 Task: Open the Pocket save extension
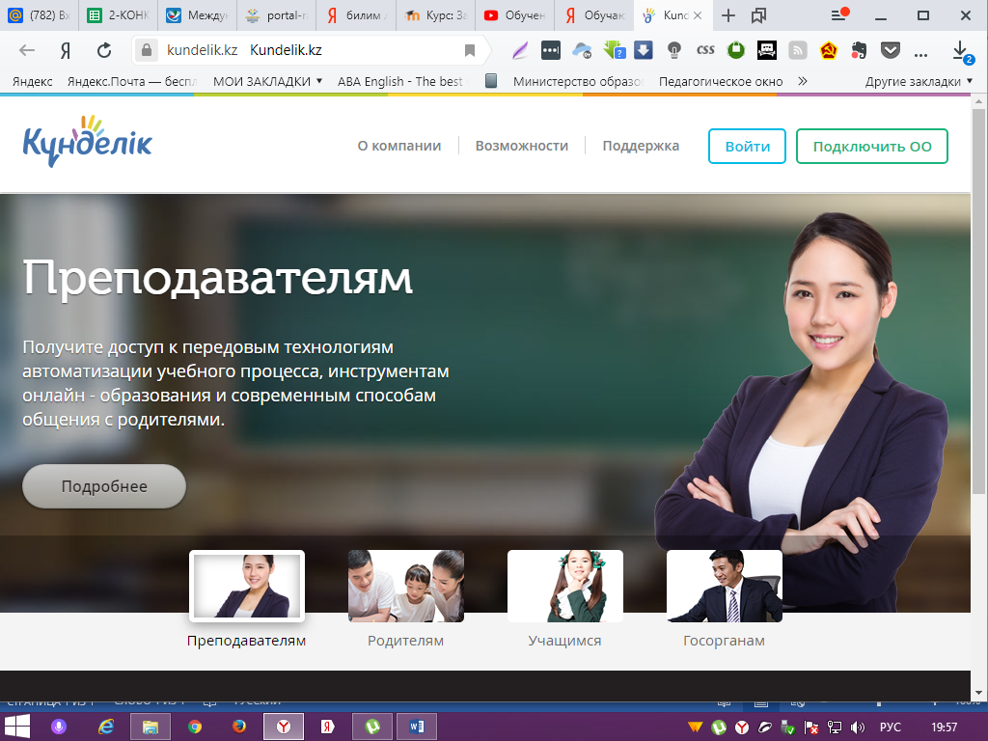click(890, 50)
